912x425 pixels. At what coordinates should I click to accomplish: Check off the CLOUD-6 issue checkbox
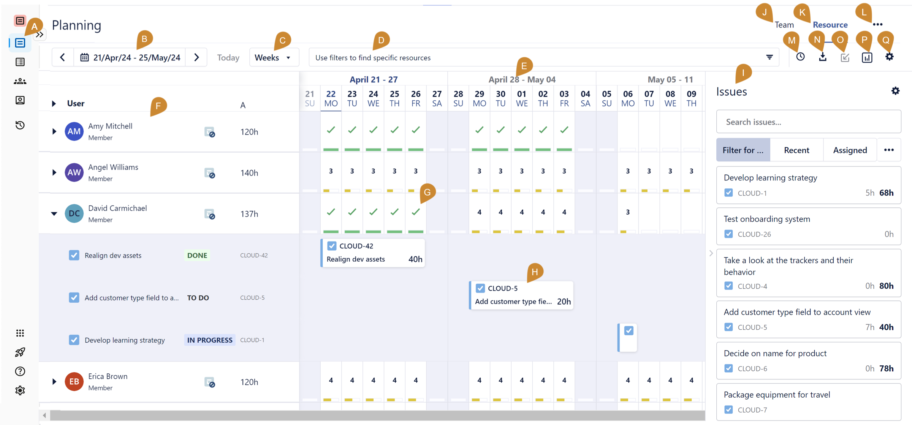pyautogui.click(x=729, y=368)
